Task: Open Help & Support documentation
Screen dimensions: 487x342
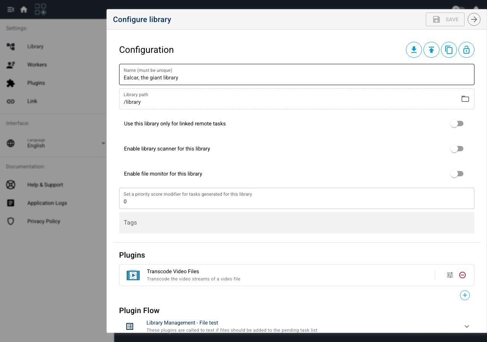Action: pos(53,185)
